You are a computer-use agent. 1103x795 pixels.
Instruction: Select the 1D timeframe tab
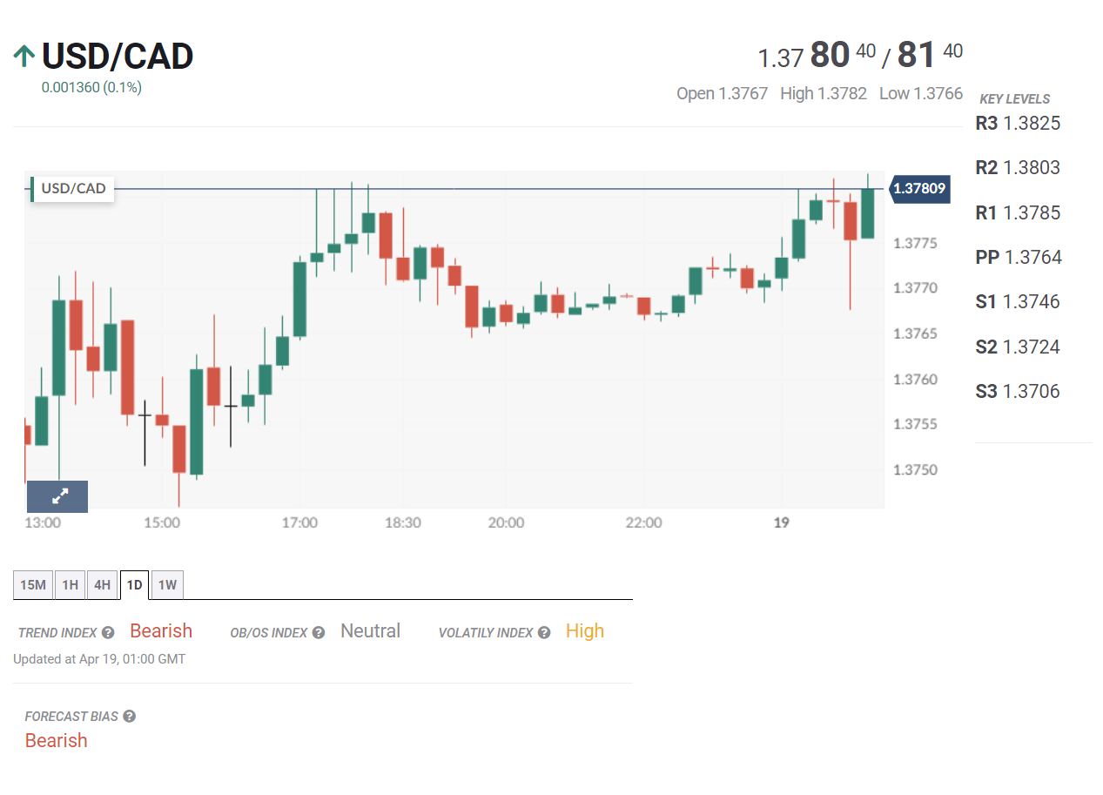(x=134, y=585)
